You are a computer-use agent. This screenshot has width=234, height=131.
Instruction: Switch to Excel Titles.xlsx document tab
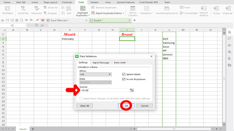click(x=60, y=20)
